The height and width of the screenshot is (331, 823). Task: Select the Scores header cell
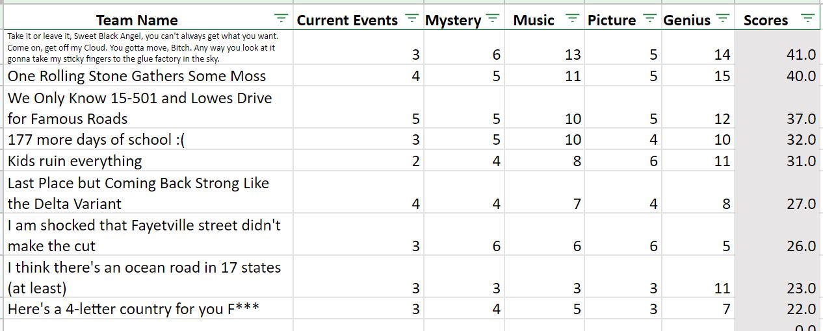click(x=778, y=19)
